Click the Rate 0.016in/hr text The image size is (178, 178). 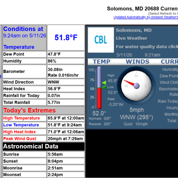click(x=63, y=75)
